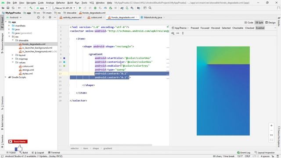Image resolution: width=281 pixels, height=158 pixels.
Task: Collapse the res folder
Action: [x=9, y=37]
